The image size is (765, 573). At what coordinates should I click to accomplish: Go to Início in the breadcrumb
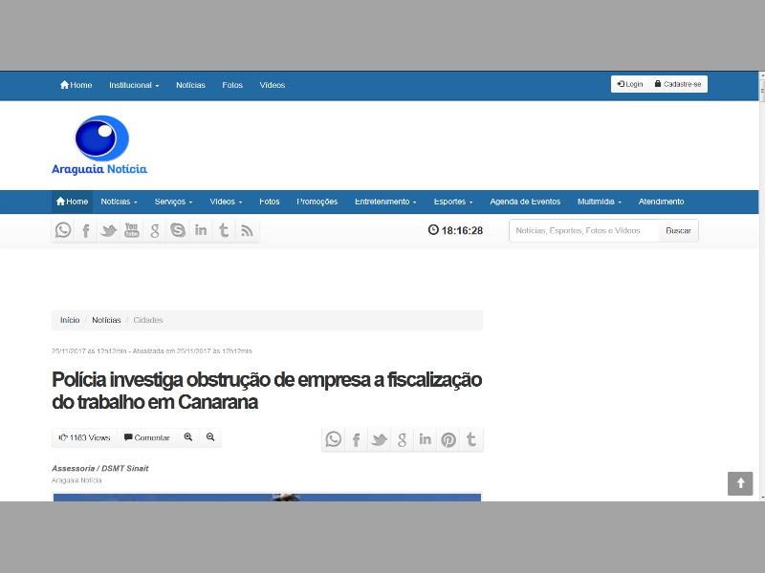(70, 320)
